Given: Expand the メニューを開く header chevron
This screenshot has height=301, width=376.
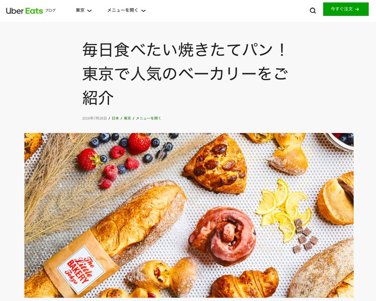Looking at the screenshot, I should (x=143, y=11).
